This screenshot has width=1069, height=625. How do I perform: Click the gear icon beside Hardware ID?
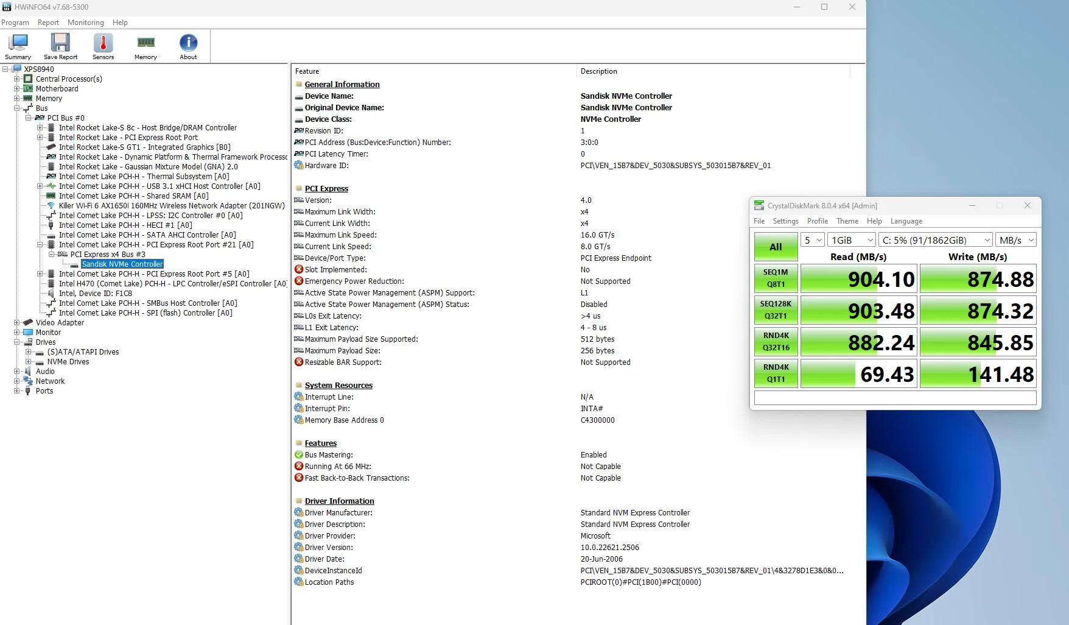[x=299, y=165]
